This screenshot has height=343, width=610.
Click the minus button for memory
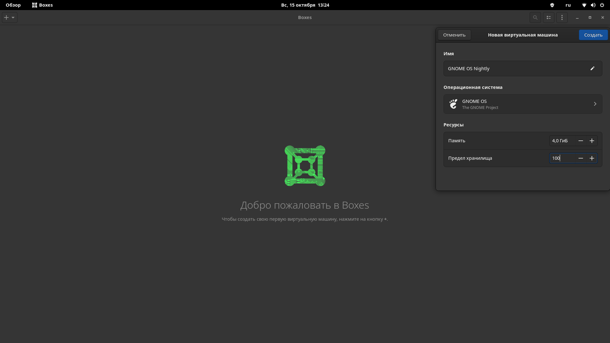pyautogui.click(x=581, y=141)
